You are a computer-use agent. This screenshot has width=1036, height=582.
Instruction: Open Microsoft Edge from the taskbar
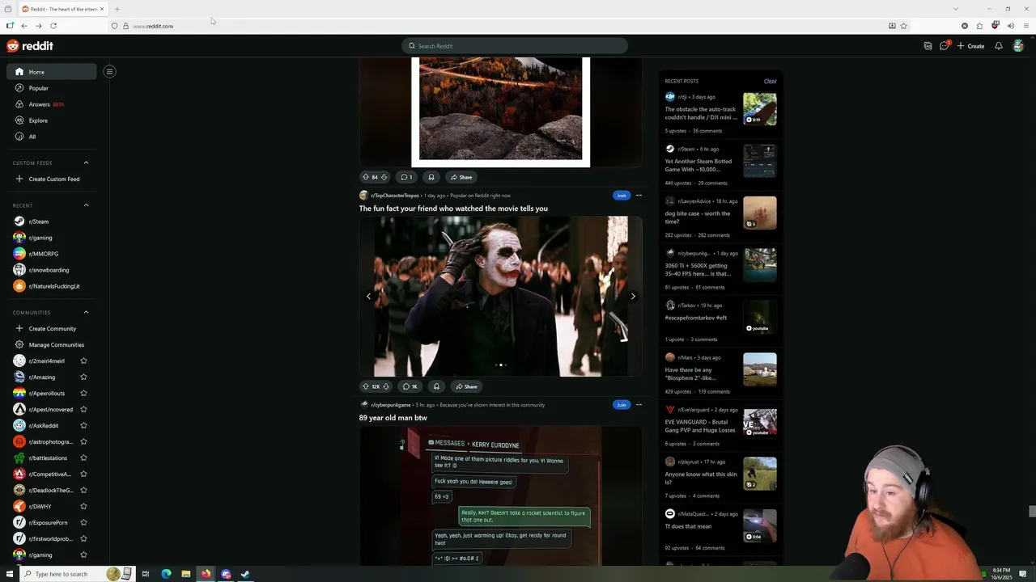coord(166,574)
